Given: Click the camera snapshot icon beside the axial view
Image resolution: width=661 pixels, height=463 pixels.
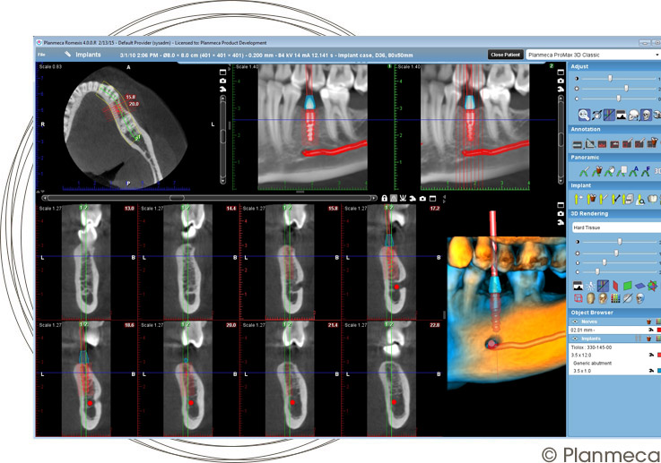Looking at the screenshot, I should (223, 81).
